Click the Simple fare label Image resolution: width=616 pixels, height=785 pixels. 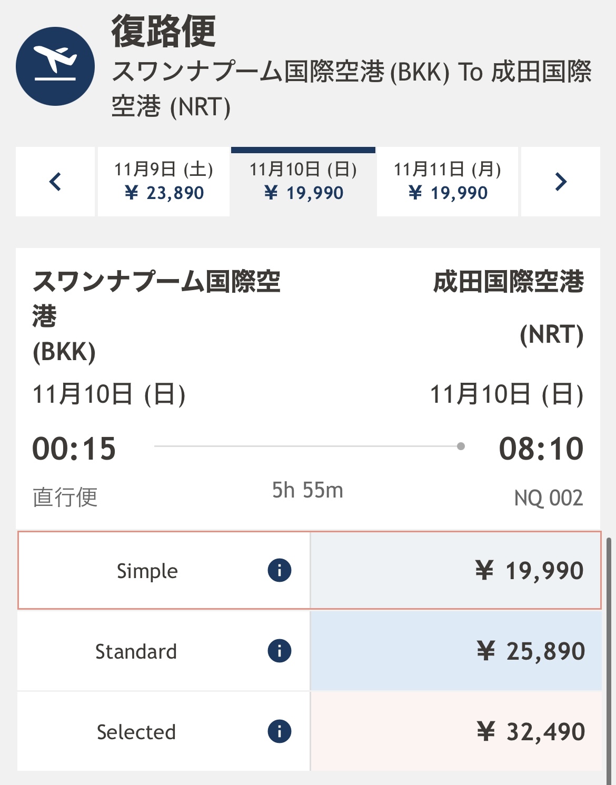click(147, 571)
